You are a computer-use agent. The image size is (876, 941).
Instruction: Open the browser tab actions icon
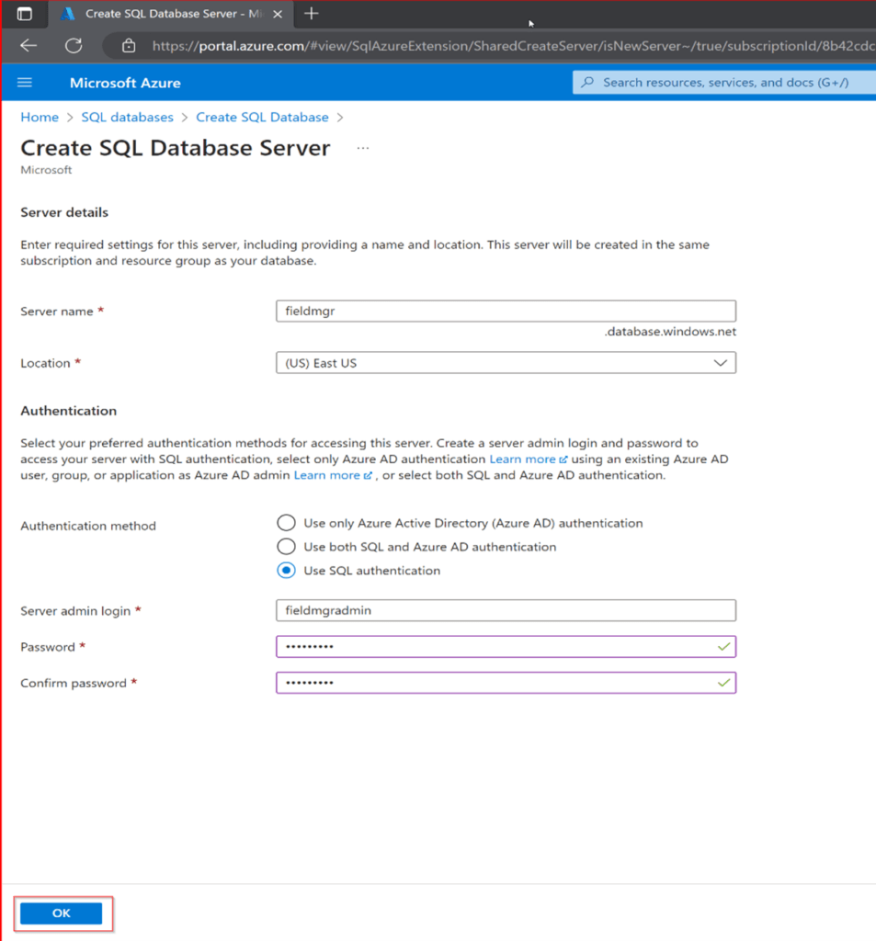coord(25,14)
